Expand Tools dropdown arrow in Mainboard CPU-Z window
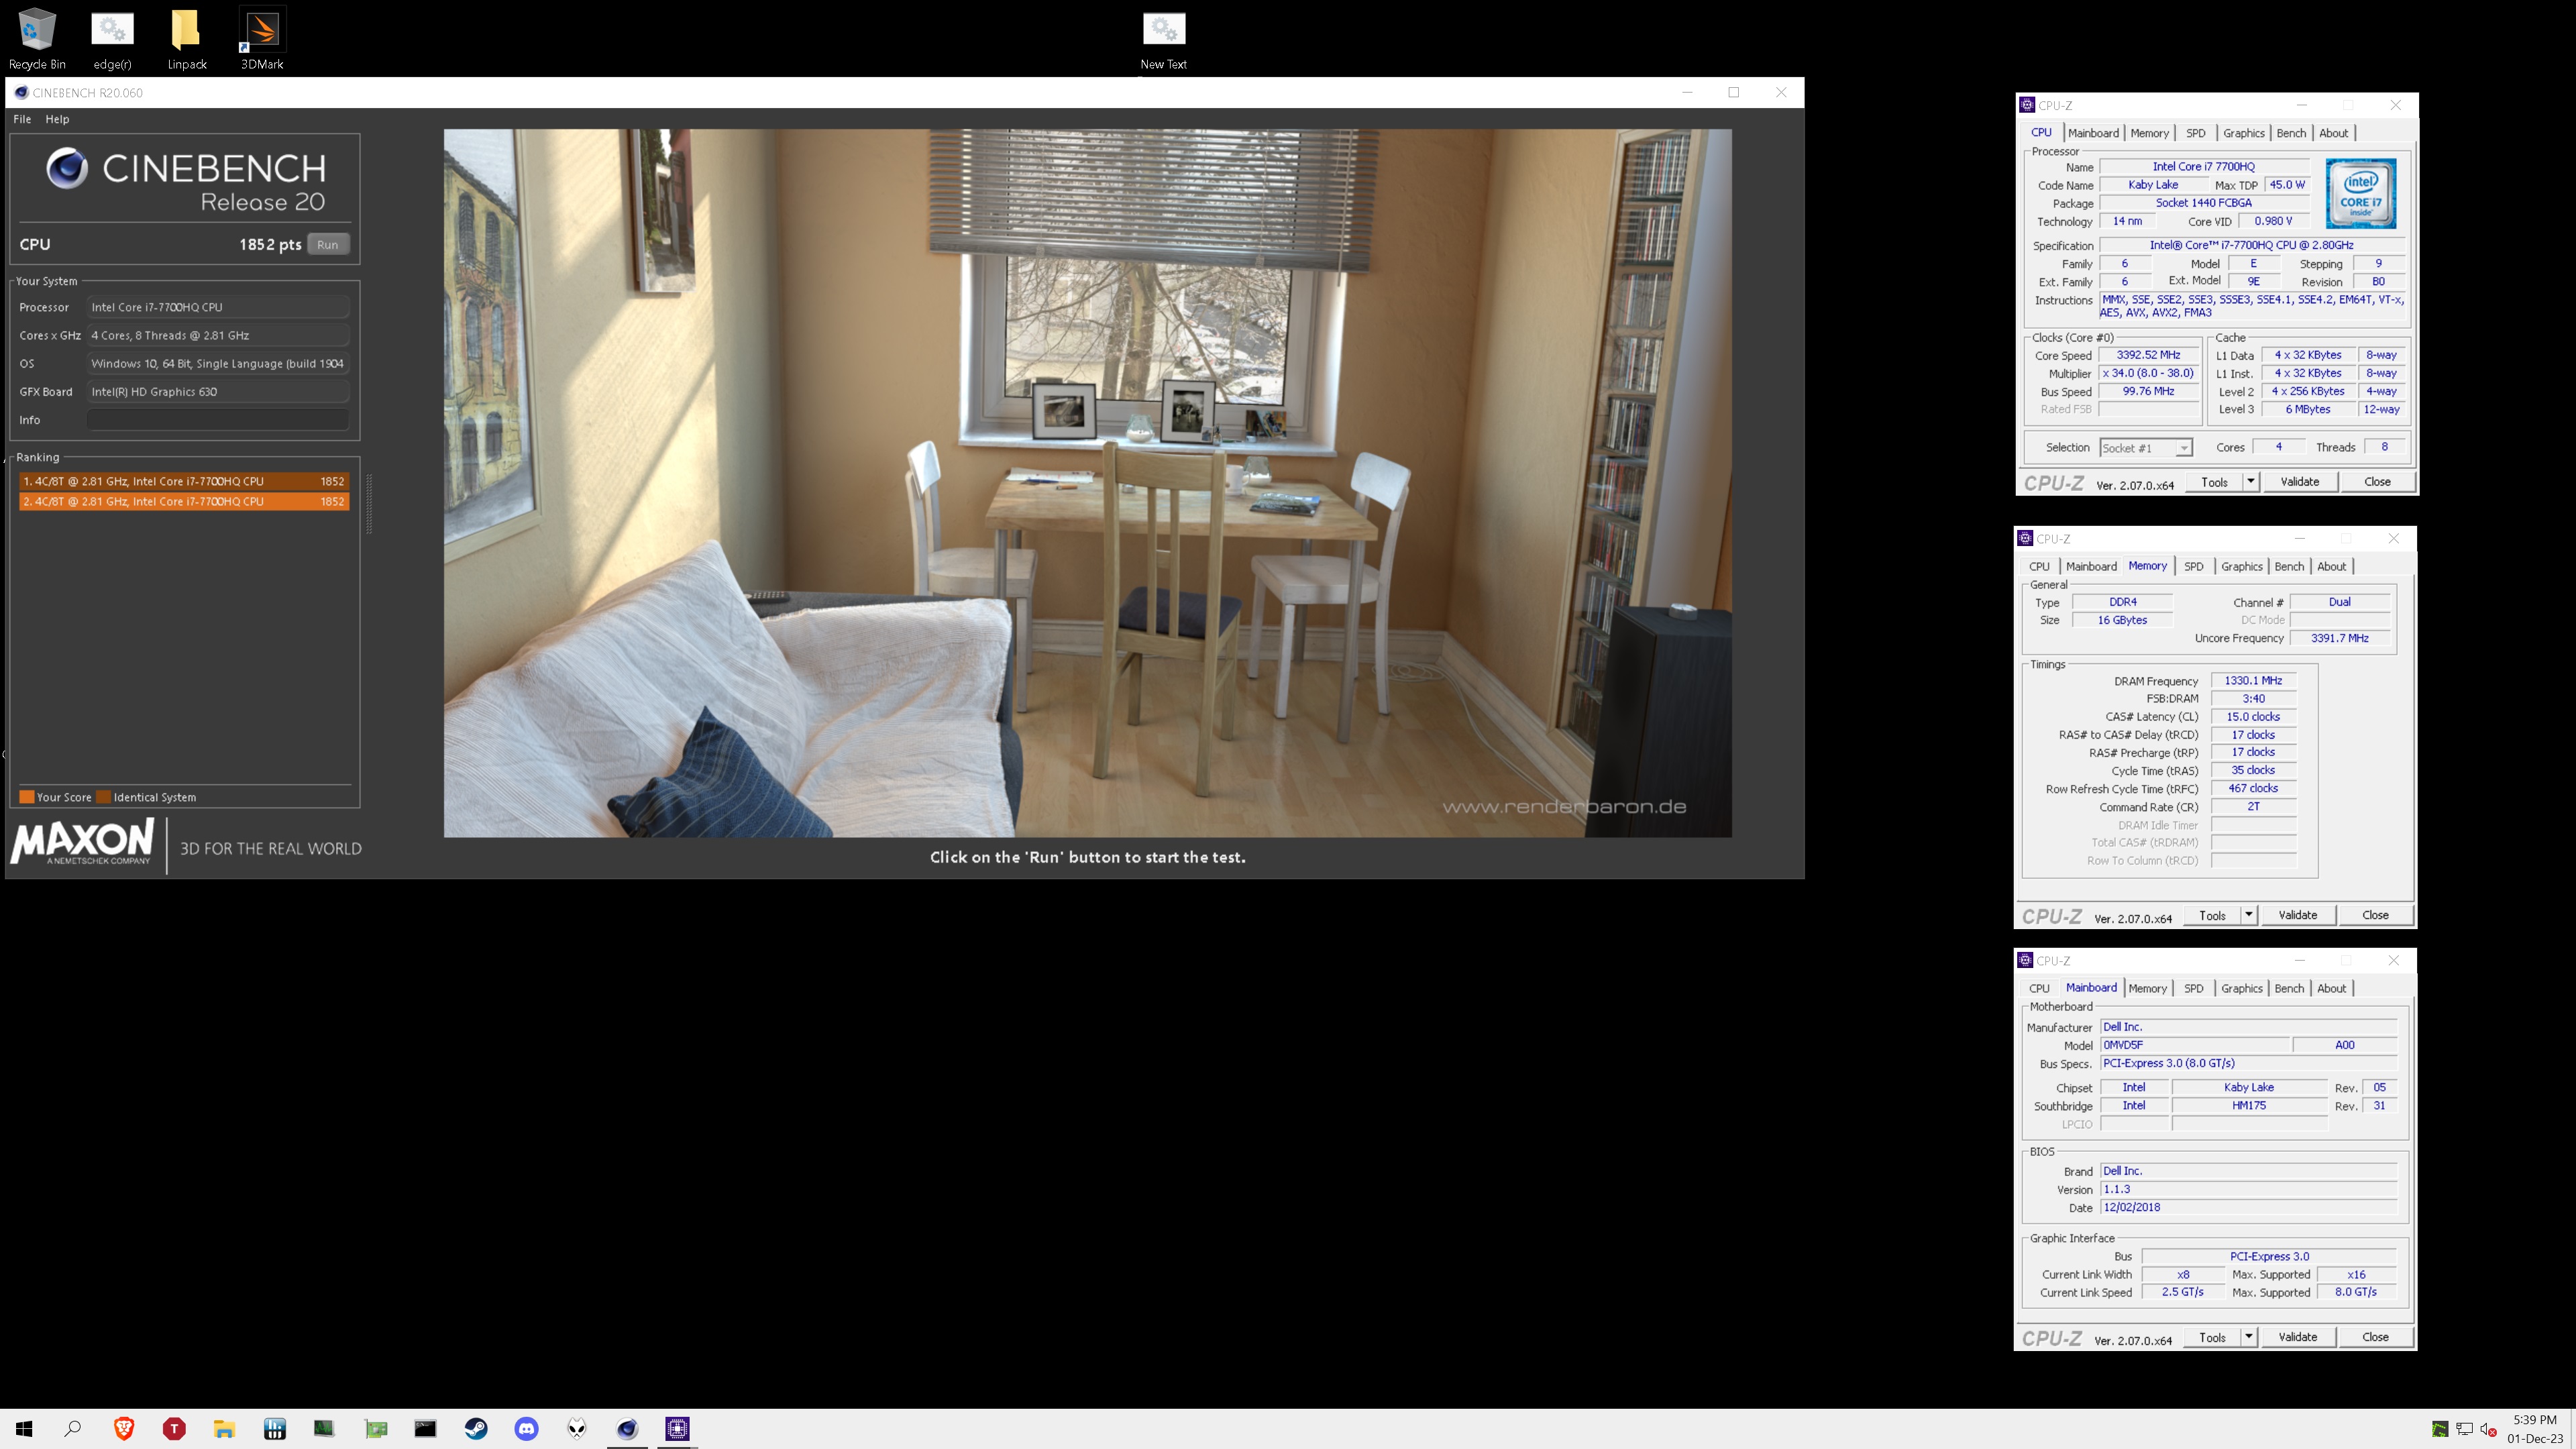 click(2248, 1337)
